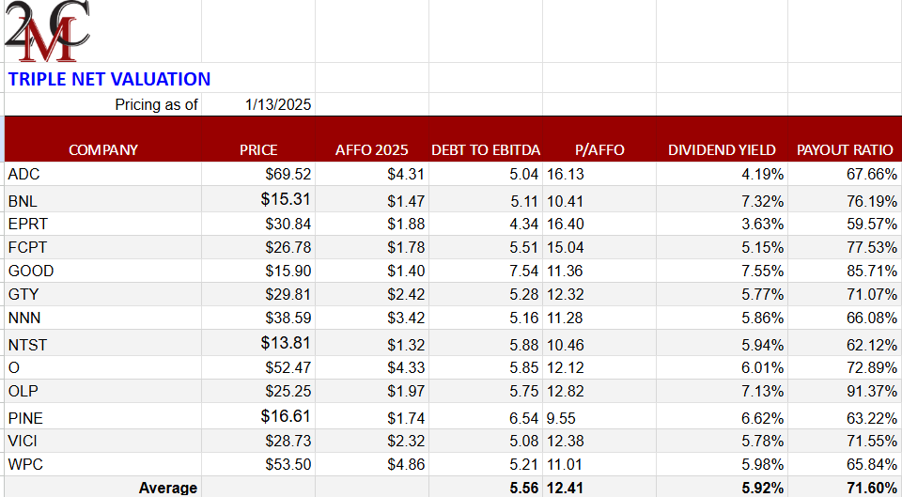This screenshot has height=497, width=902.
Task: Click the 2MC logo image
Action: click(x=47, y=30)
